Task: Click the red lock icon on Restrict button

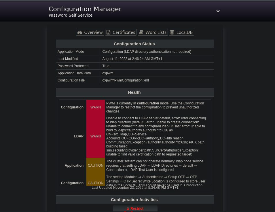Action: 128,209
